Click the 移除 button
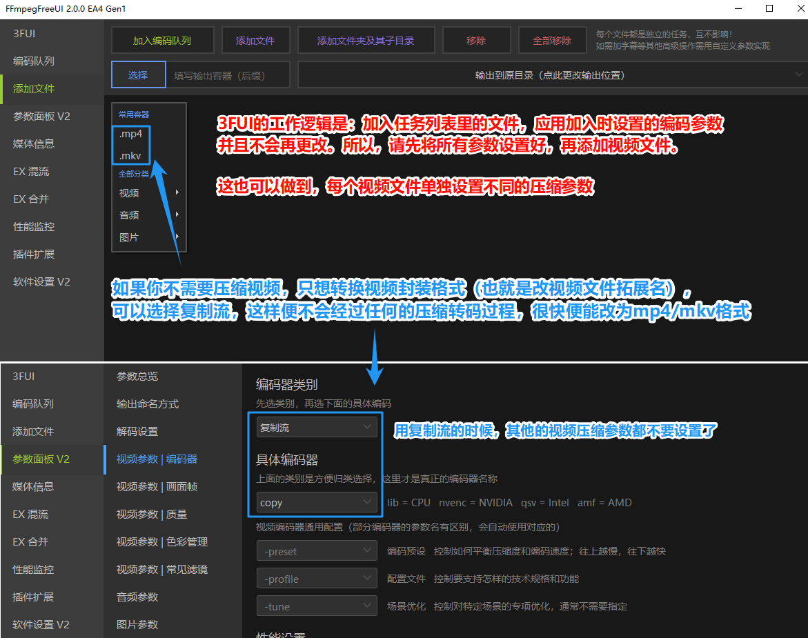 click(x=476, y=40)
